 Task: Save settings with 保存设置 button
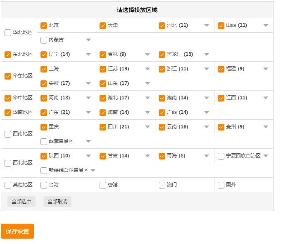(17, 231)
